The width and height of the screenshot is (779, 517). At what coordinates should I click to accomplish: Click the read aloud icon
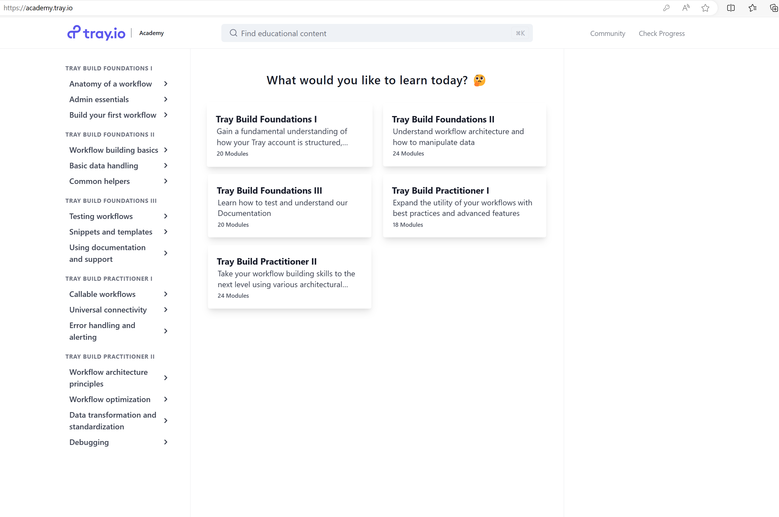(686, 8)
